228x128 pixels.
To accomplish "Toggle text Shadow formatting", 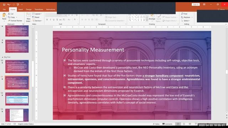I will [x=57, y=20].
